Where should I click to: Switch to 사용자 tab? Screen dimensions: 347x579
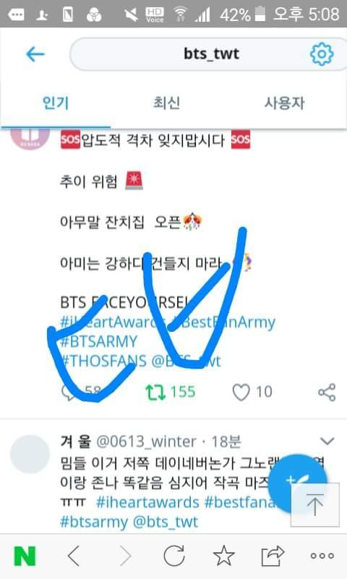tap(284, 103)
